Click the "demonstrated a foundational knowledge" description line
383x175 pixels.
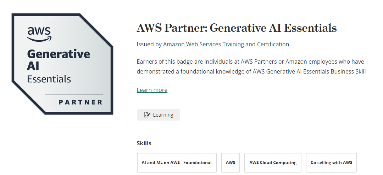click(251, 72)
